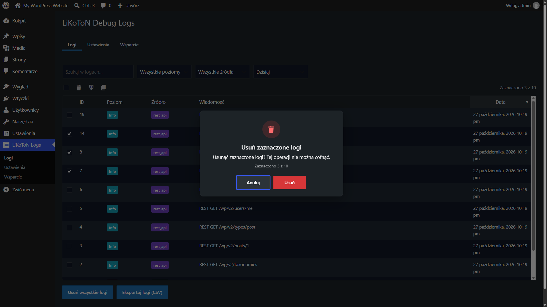Export selected logs with the download icon

coord(91,88)
